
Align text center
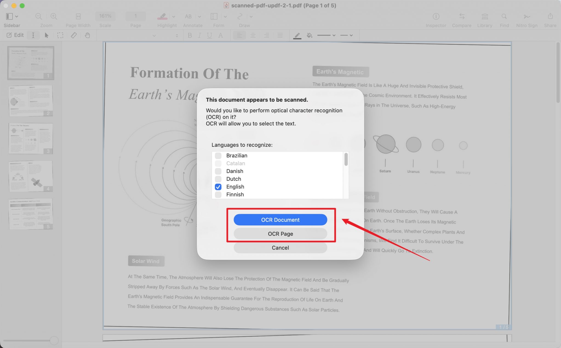pyautogui.click(x=253, y=35)
